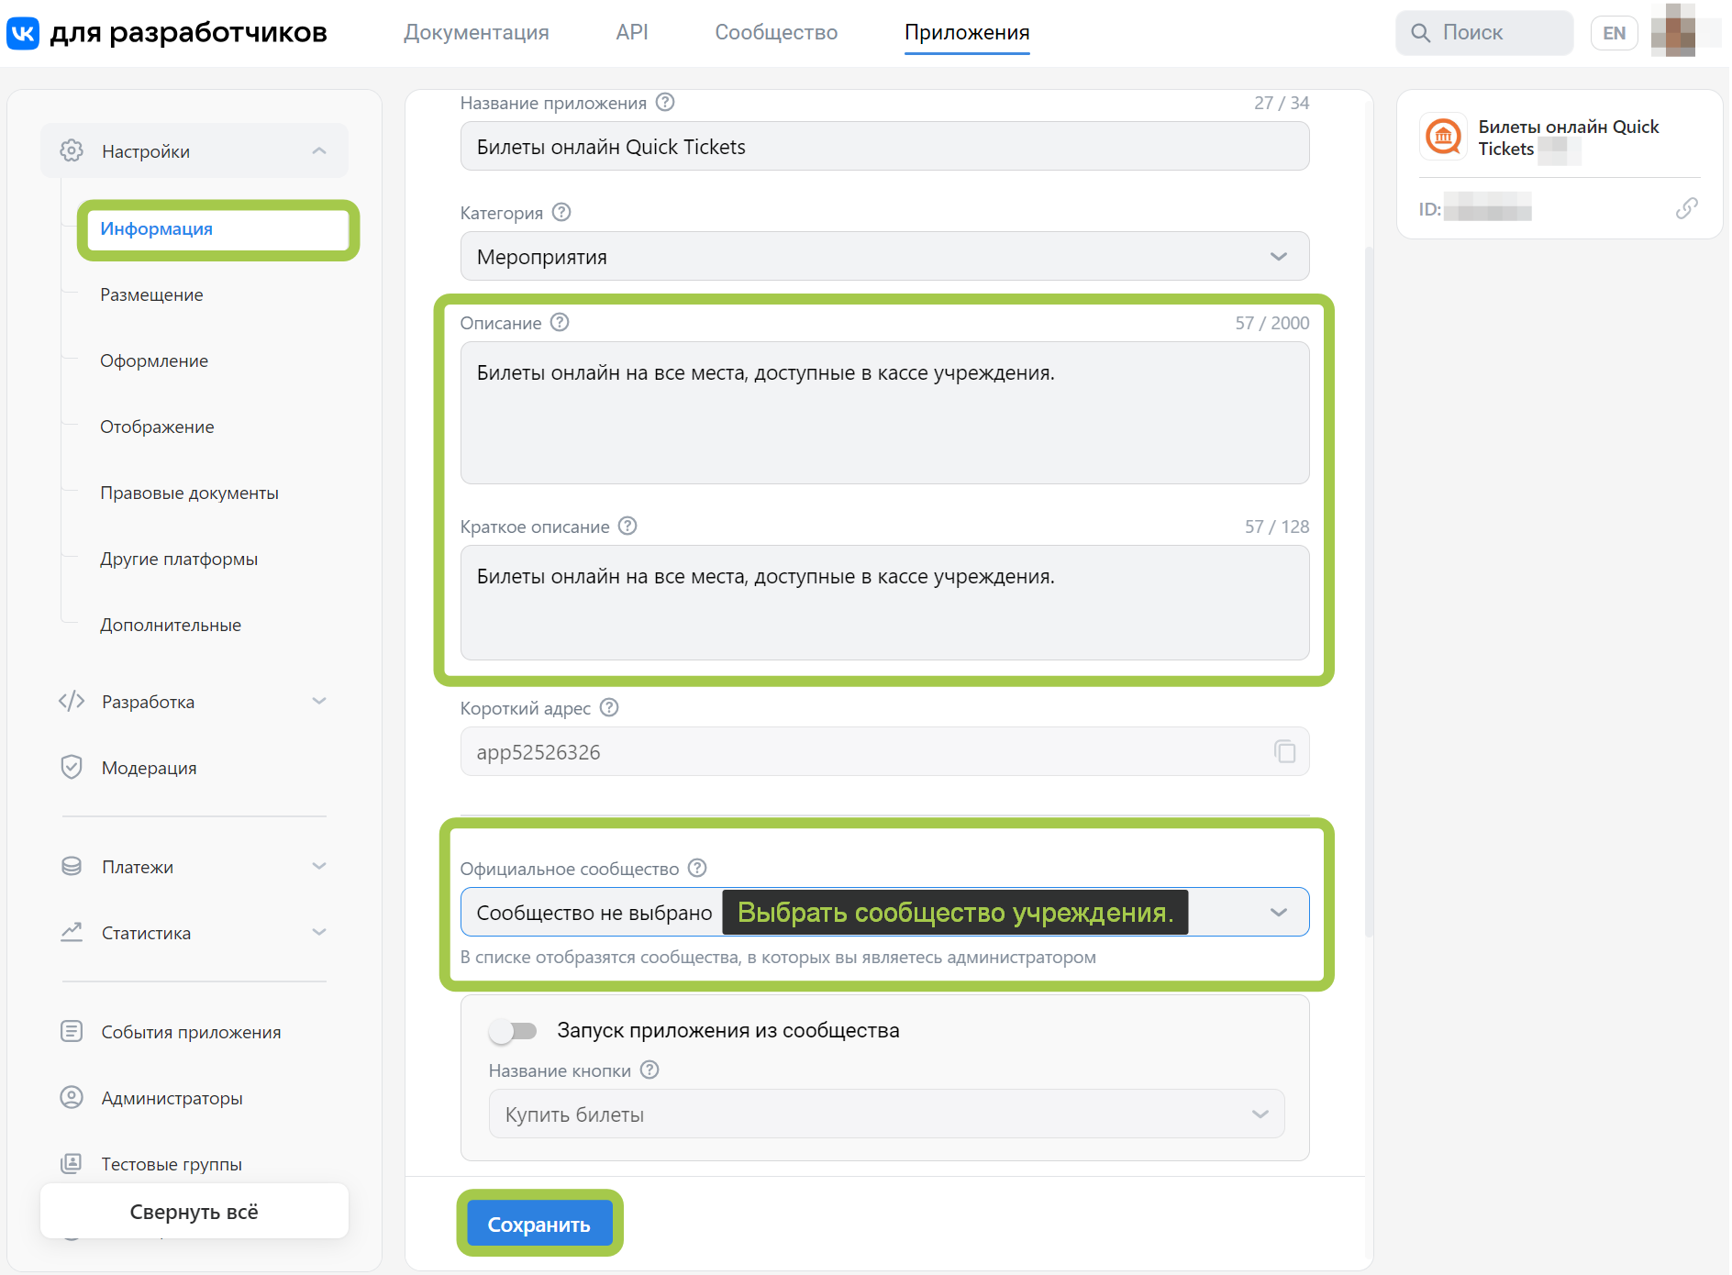This screenshot has height=1275, width=1732.
Task: Select Размещение in the sidebar
Action: (151, 294)
